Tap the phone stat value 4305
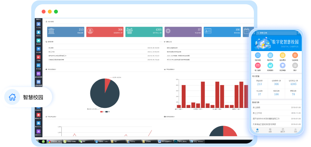The width and height of the screenshot is (311, 147). (293, 84)
